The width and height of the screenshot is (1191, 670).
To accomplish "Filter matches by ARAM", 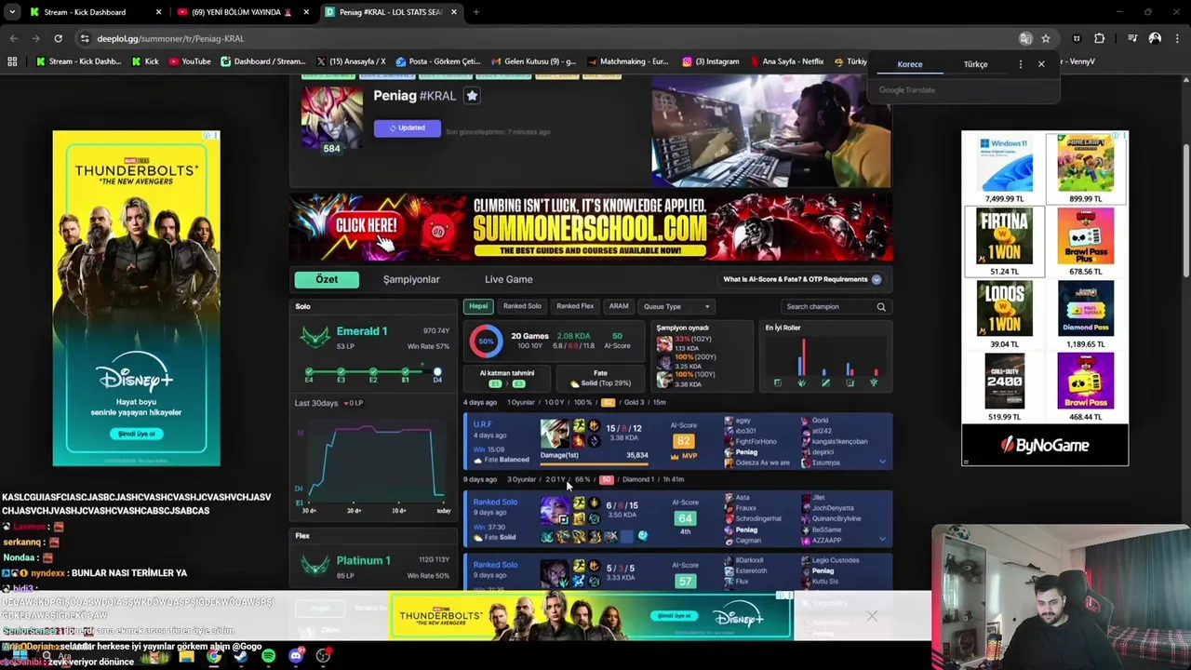I will click(x=619, y=306).
